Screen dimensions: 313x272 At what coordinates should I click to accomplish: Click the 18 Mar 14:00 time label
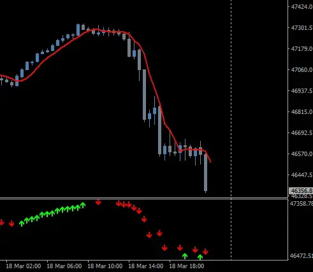point(146,266)
